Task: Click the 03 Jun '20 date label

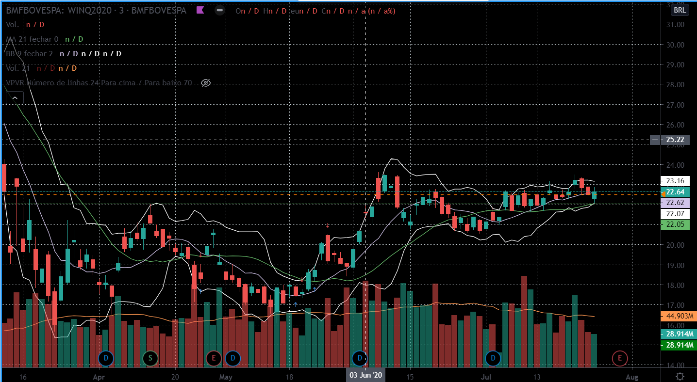Action: point(365,375)
